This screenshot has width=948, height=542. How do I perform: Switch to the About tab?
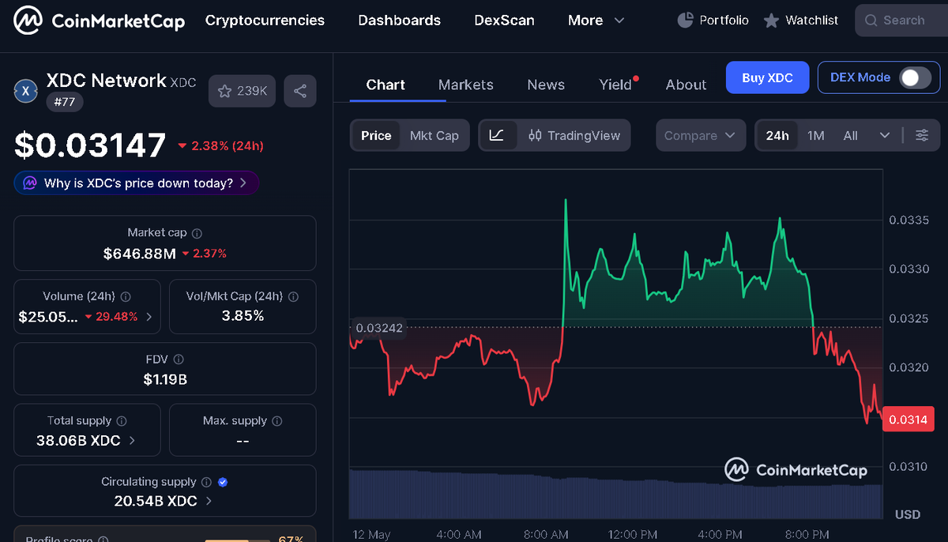pos(686,85)
